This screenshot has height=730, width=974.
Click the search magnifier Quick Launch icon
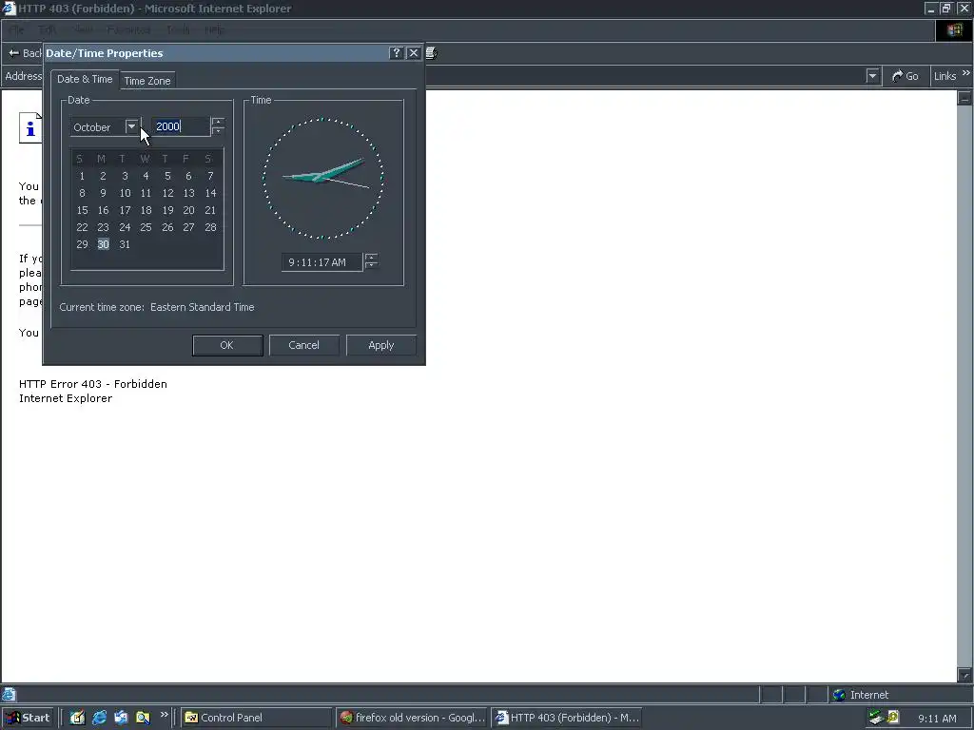[143, 718]
